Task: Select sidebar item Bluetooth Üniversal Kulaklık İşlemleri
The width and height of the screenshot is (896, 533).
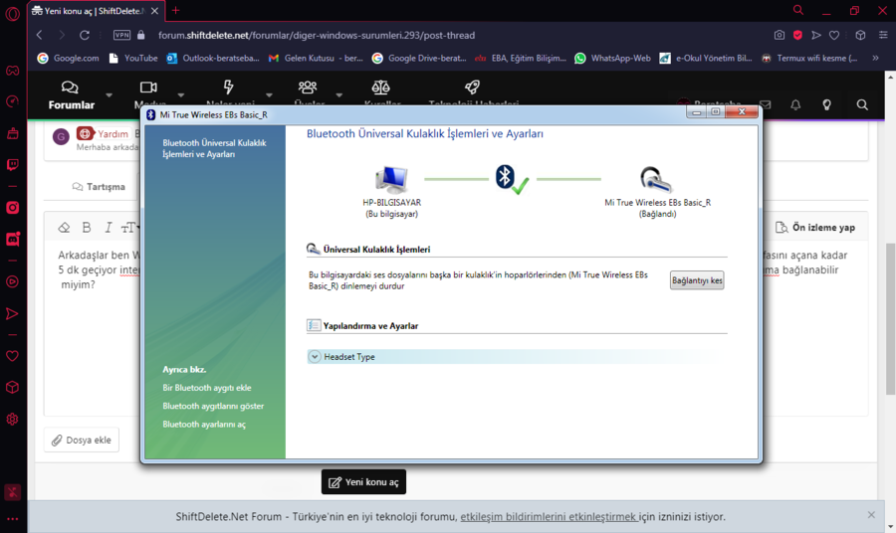Action: pos(214,148)
